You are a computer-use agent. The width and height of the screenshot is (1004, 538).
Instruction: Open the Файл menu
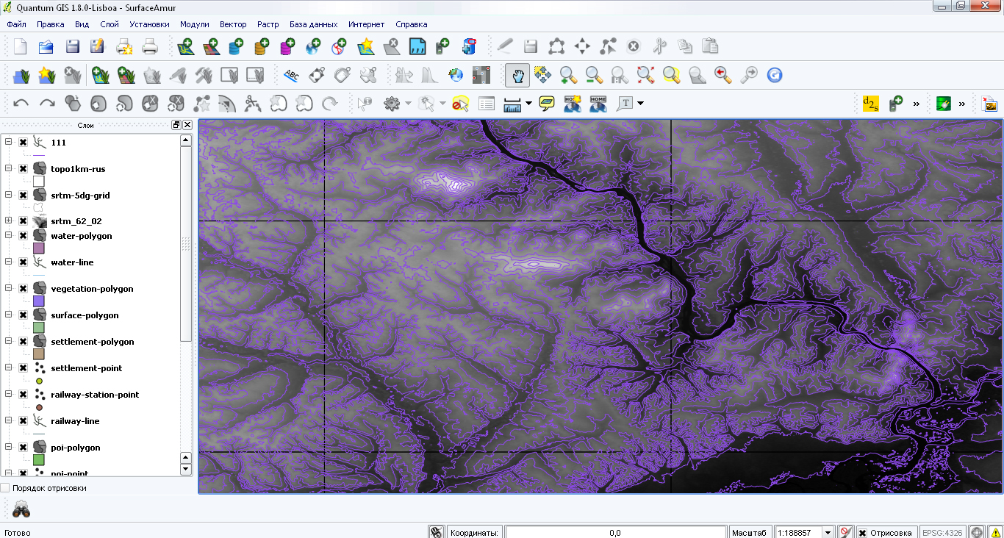tap(16, 24)
